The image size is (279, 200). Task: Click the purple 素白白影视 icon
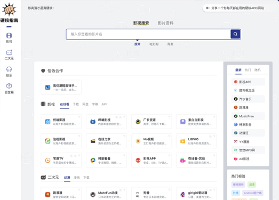pyautogui.click(x=183, y=122)
